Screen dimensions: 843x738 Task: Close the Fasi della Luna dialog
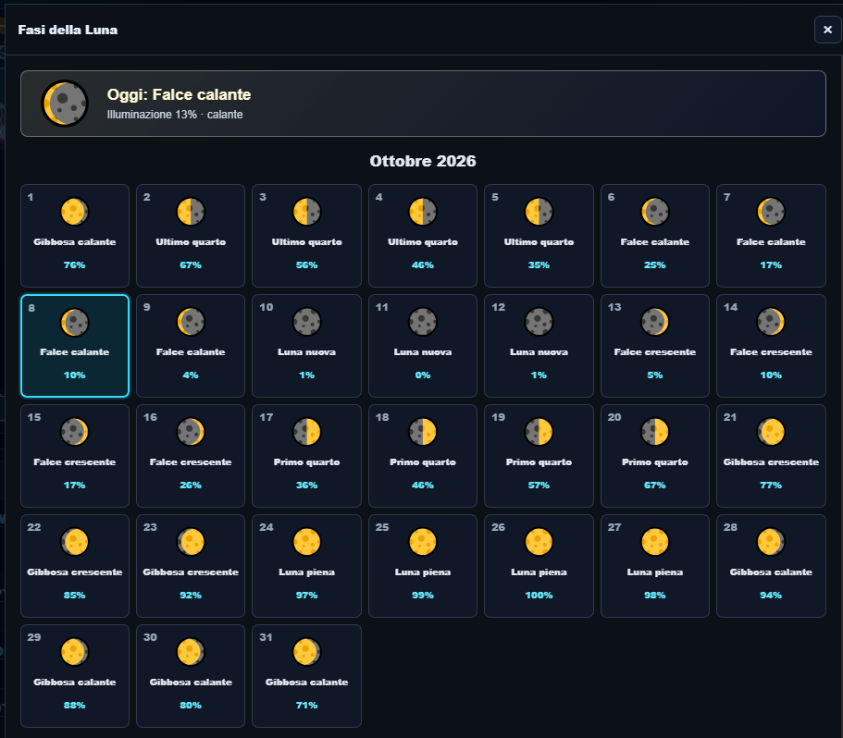click(827, 30)
